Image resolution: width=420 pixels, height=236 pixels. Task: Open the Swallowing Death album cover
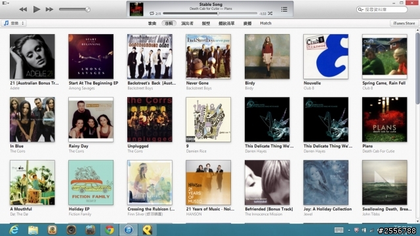tap(385, 182)
